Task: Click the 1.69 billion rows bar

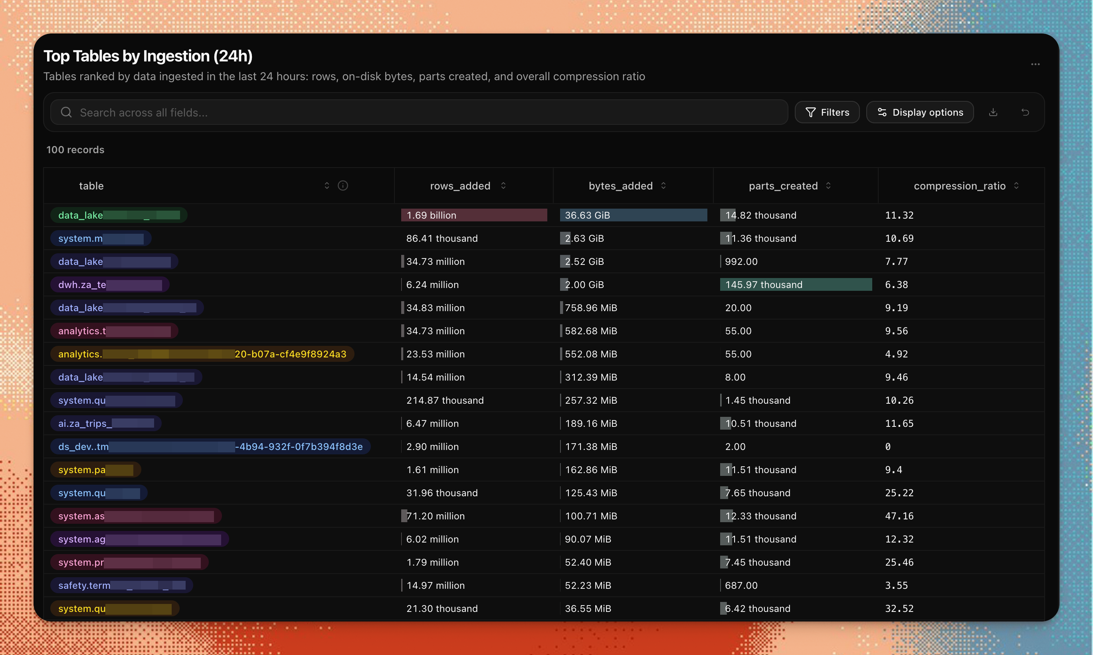Action: click(x=474, y=215)
